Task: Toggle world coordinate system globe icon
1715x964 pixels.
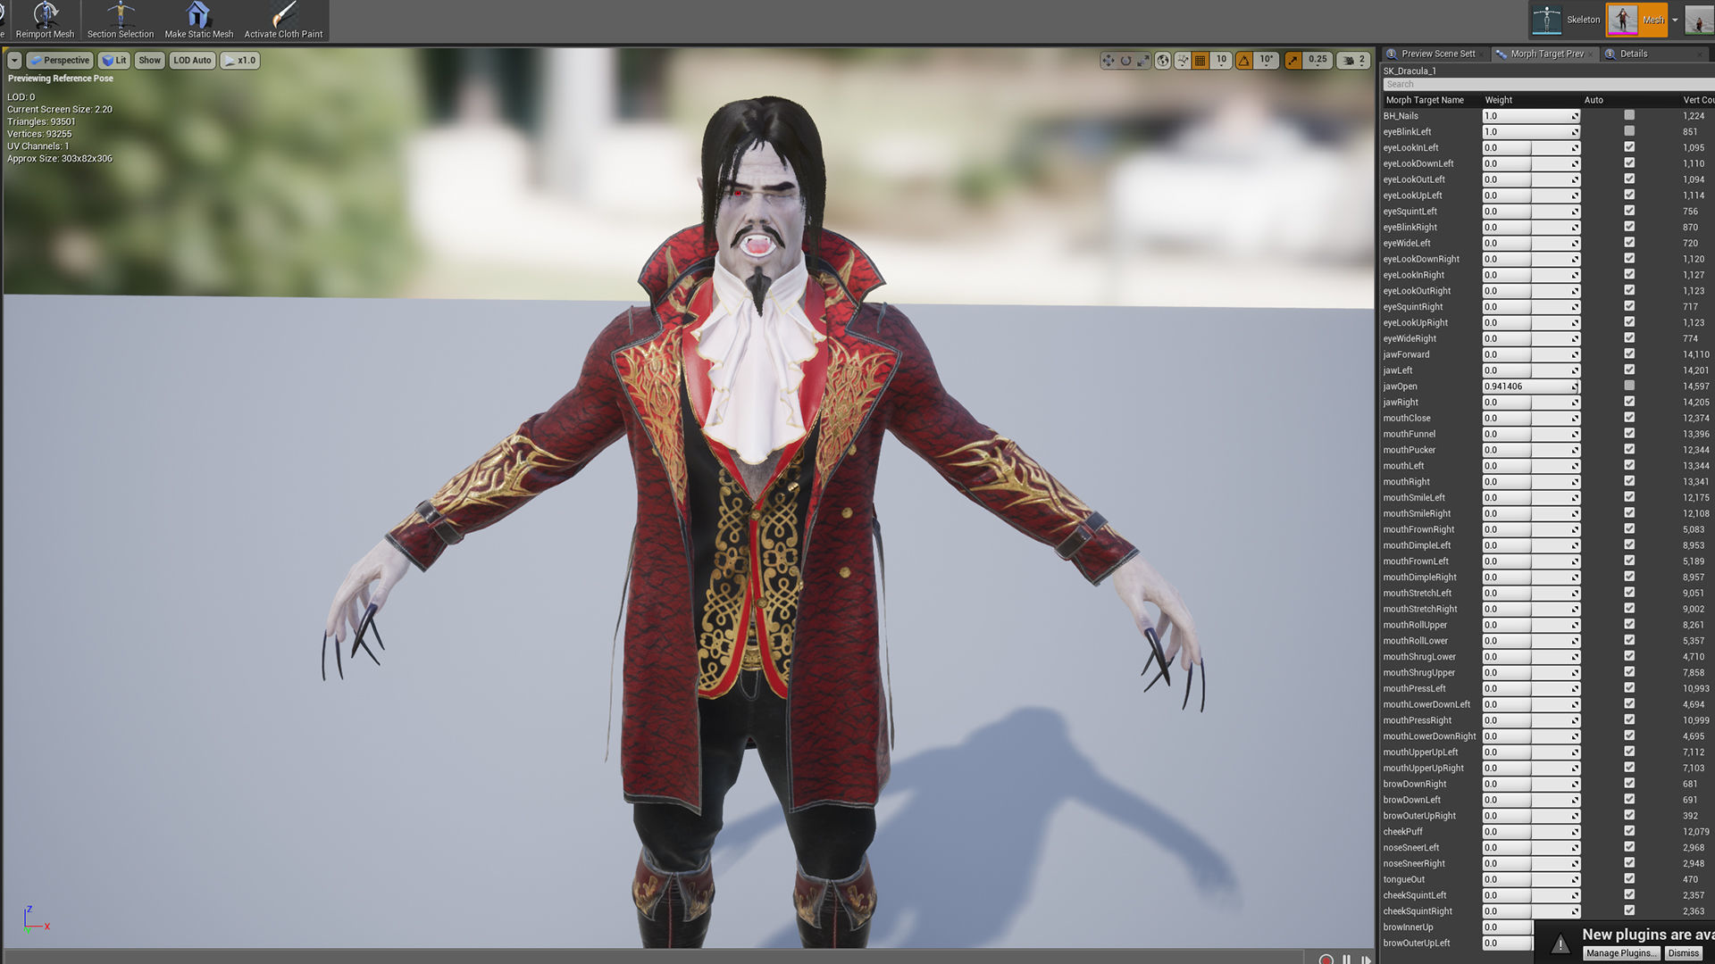Action: click(x=1162, y=61)
